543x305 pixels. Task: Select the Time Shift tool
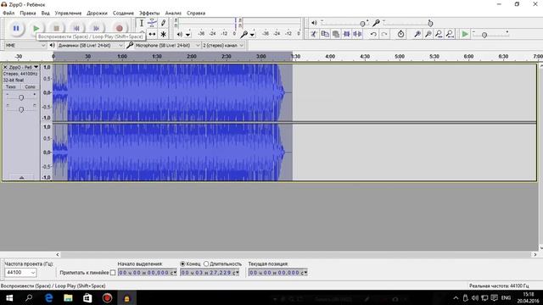pyautogui.click(x=152, y=34)
